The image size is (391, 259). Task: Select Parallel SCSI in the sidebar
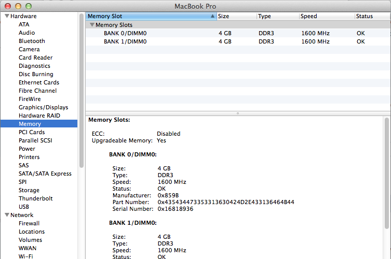(35, 140)
